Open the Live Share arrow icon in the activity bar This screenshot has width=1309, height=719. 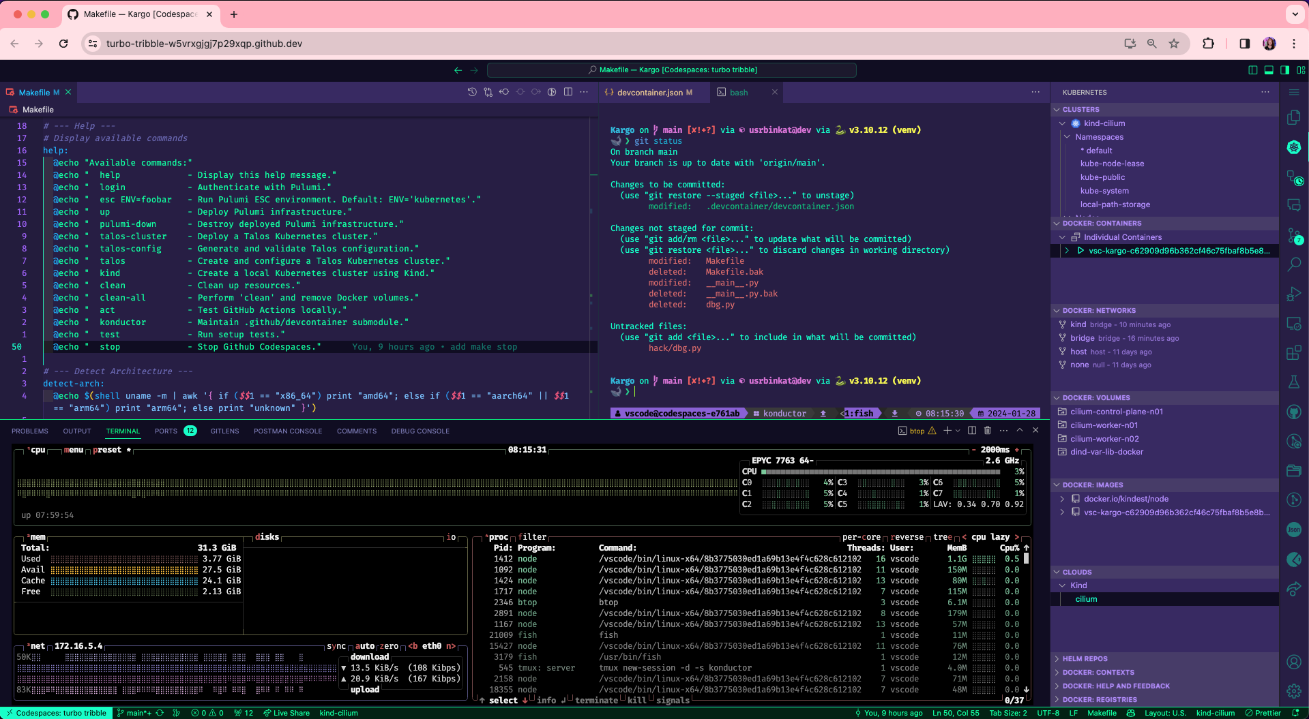(x=1293, y=588)
